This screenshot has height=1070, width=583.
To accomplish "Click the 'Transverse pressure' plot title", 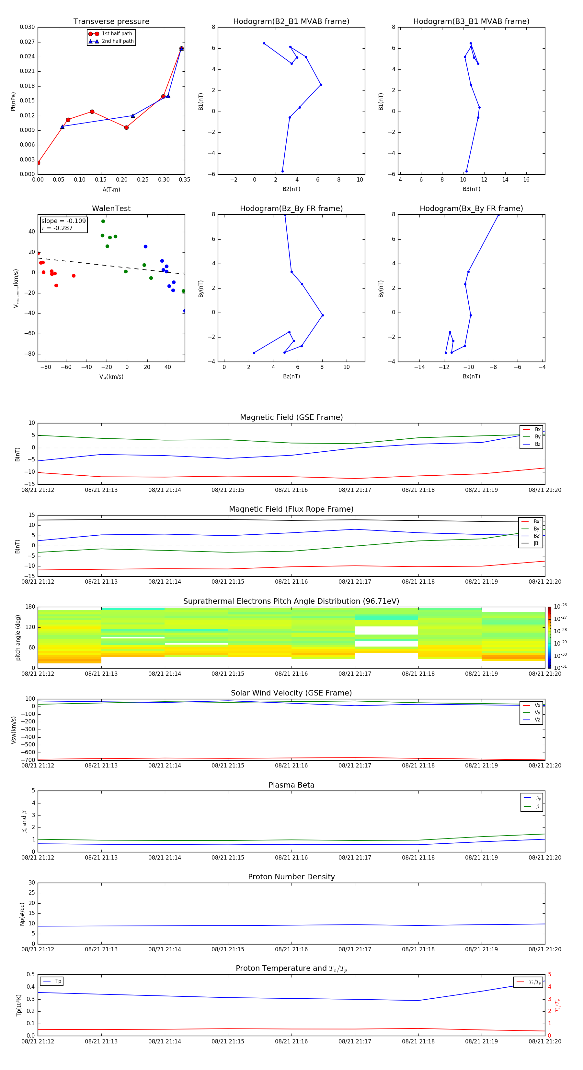I will point(111,21).
